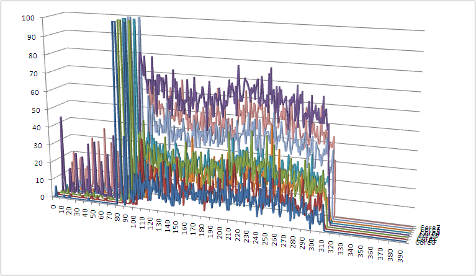Screen dimensions: 476x276
Task: Click the vertical axis value 0
Action: pos(42,197)
